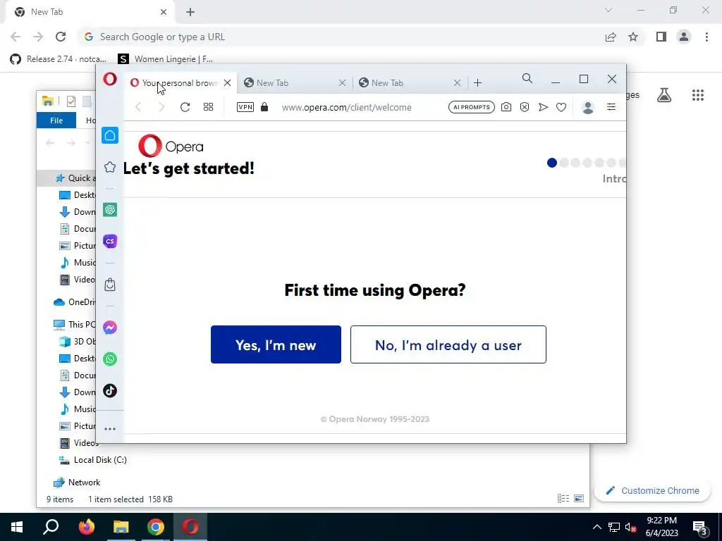This screenshot has height=541, width=722.
Task: Switch Explorer to large icons view
Action: [x=580, y=499]
